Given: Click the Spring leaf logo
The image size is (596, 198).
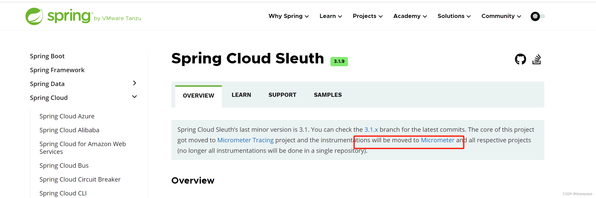Looking at the screenshot, I should click(34, 16).
